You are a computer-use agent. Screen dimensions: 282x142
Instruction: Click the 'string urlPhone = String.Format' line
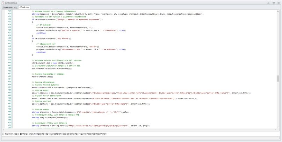click(x=91, y=126)
